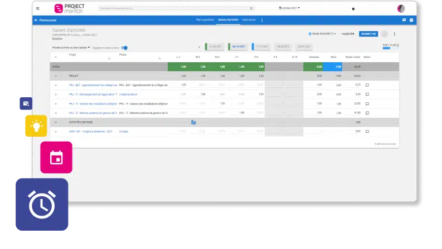The height and width of the screenshot is (249, 442).
Task: Edit Tuesday cell for Développement de l'application row
Action: [198, 94]
